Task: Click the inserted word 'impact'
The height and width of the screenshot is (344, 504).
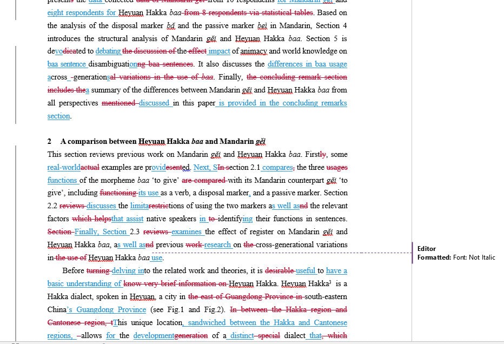Action: (x=219, y=51)
